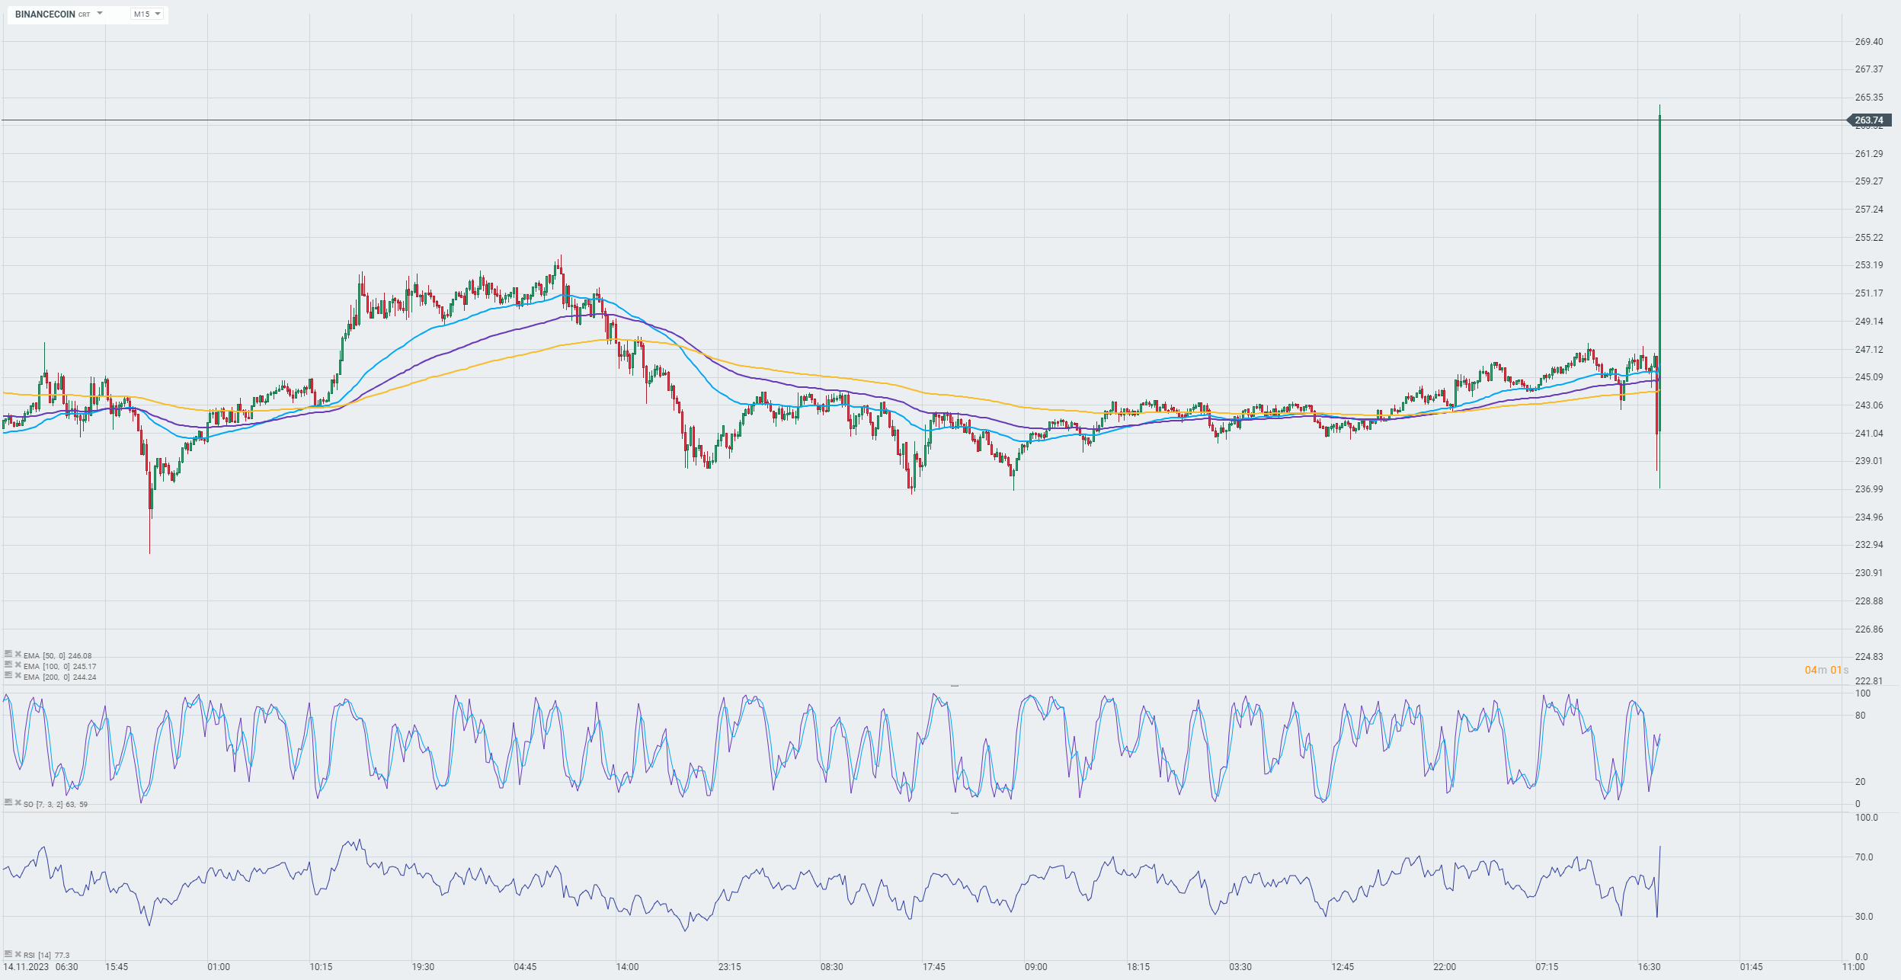The width and height of the screenshot is (1901, 980).
Task: Remove the EMA 100 indicator
Action: coord(18,665)
